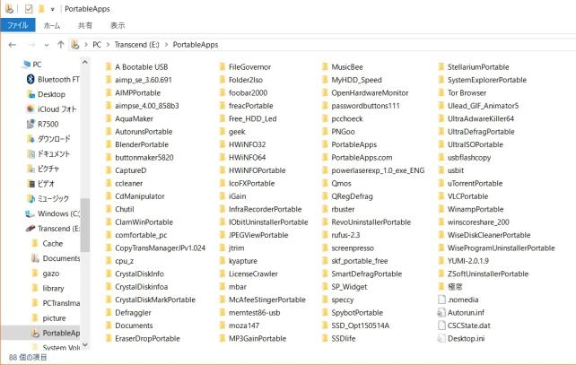Select the Defraggler folder icon

tap(109, 312)
